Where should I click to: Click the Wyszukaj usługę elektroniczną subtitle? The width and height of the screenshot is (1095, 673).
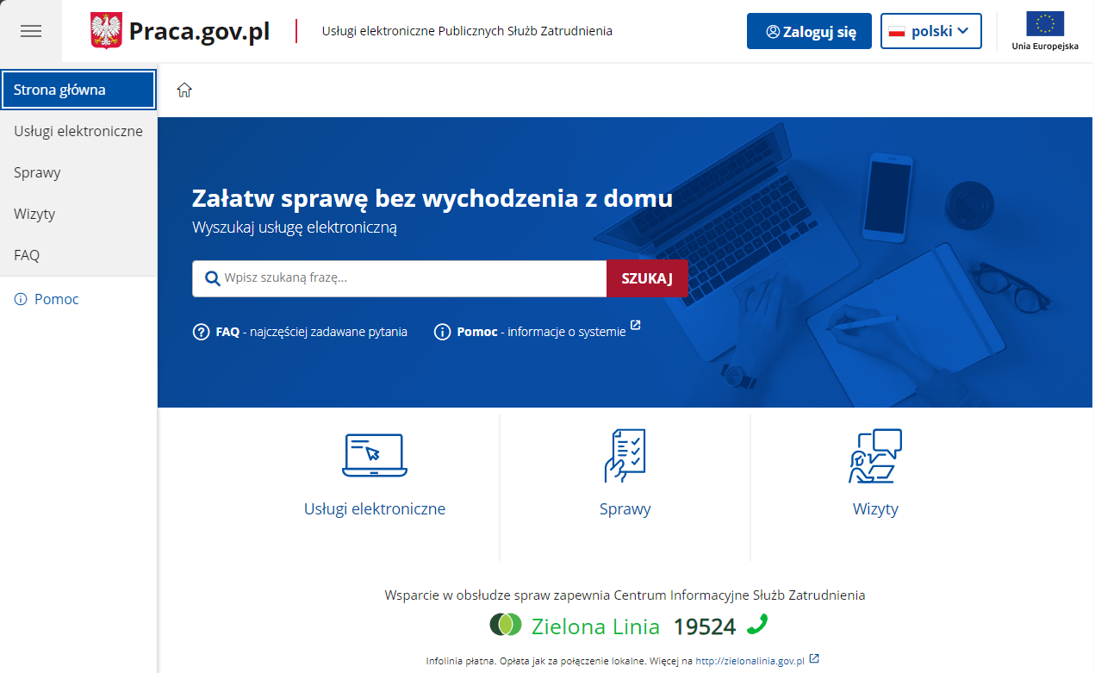295,228
